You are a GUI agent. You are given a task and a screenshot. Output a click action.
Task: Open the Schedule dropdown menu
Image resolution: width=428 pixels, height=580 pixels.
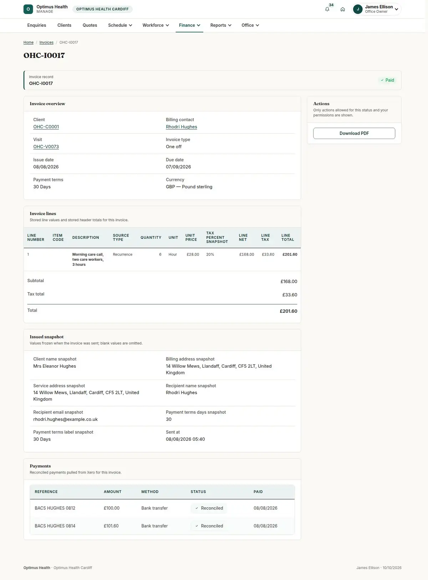click(x=120, y=25)
